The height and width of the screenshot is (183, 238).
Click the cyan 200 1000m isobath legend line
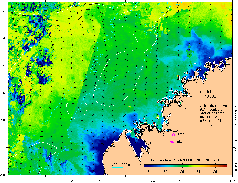click(x=117, y=167)
